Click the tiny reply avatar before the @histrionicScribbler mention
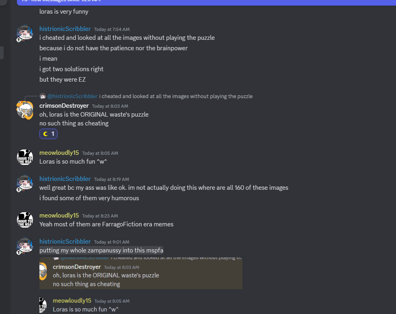Image resolution: width=396 pixels, height=314 pixels. (43, 96)
